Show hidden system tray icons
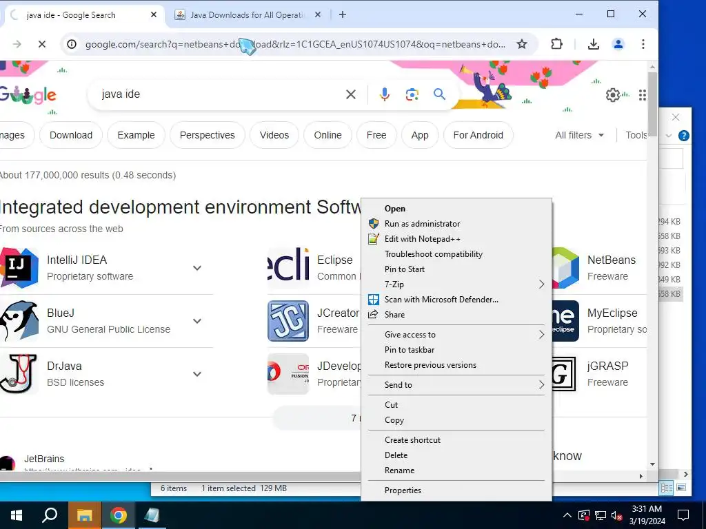706x529 pixels. click(567, 515)
